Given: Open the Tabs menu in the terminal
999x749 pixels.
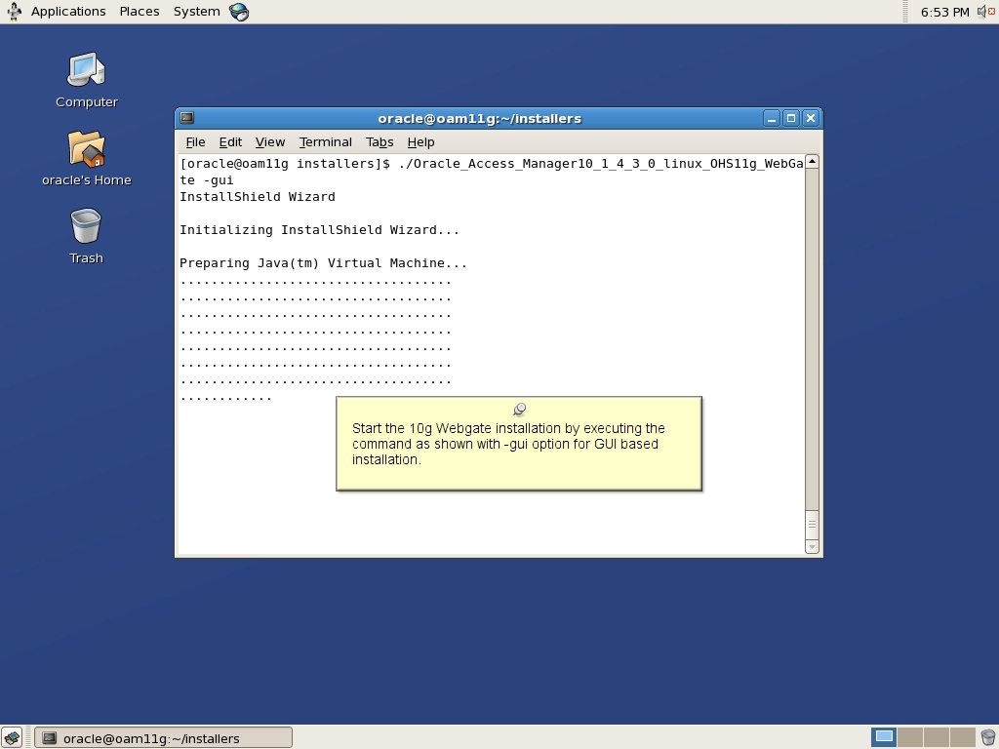Looking at the screenshot, I should [x=380, y=141].
